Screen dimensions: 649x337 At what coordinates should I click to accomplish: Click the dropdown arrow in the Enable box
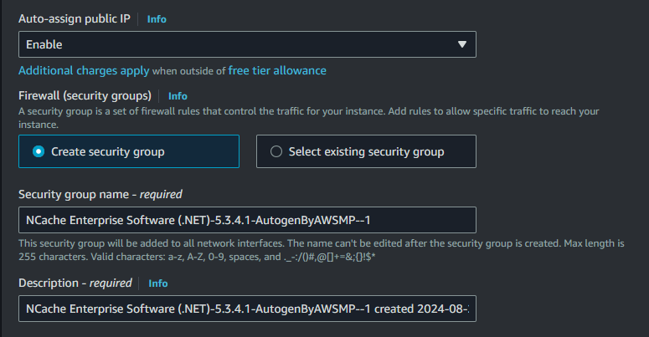[462, 44]
